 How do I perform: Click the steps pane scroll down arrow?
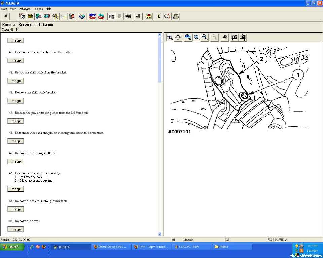tap(160, 234)
